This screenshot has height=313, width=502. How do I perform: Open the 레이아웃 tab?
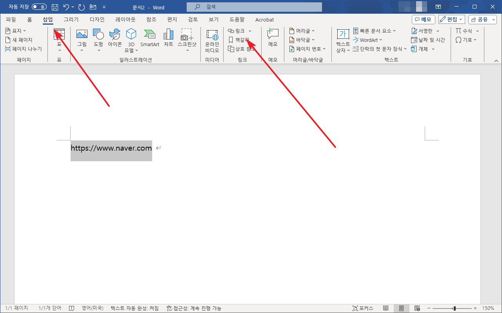point(125,20)
